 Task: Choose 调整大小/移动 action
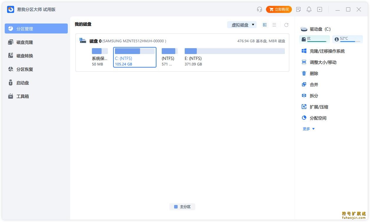click(323, 62)
